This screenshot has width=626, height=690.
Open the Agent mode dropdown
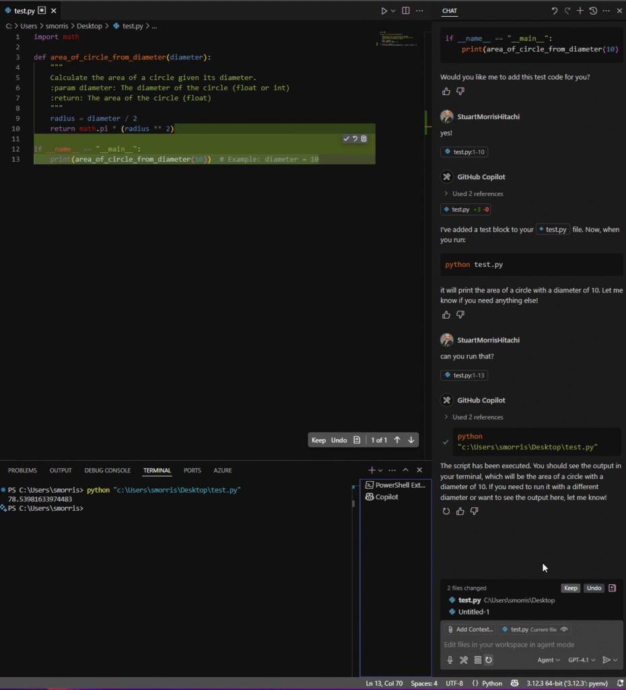[549, 660]
